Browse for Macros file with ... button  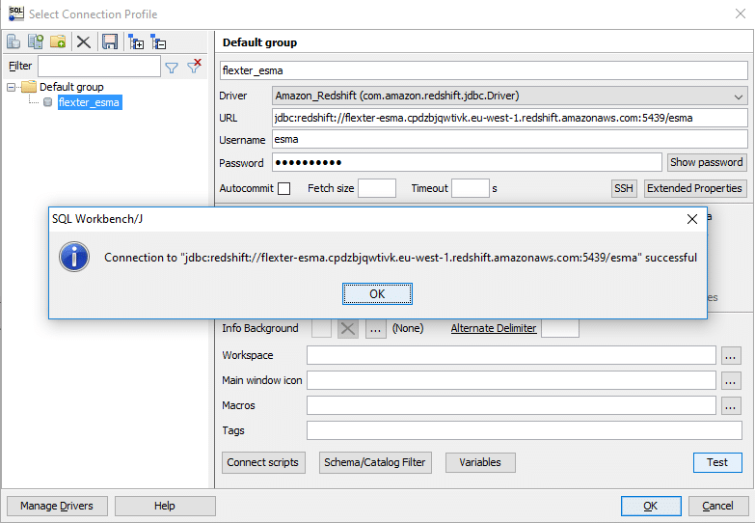731,406
